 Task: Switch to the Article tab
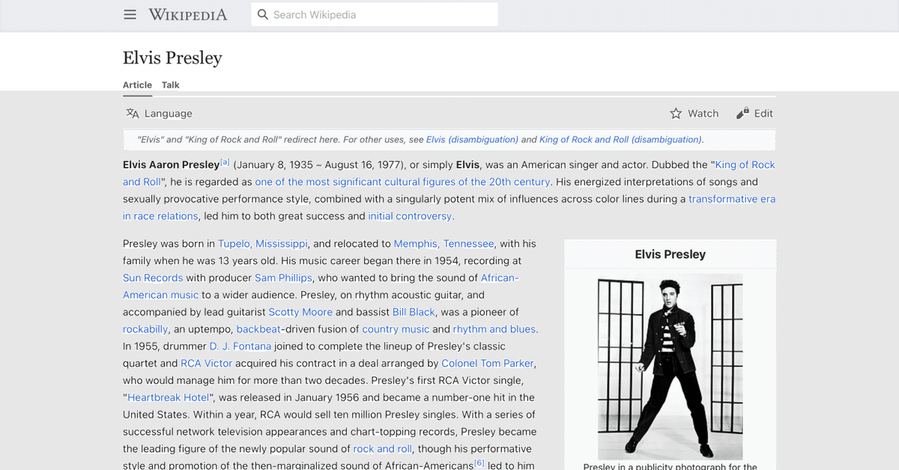(137, 85)
